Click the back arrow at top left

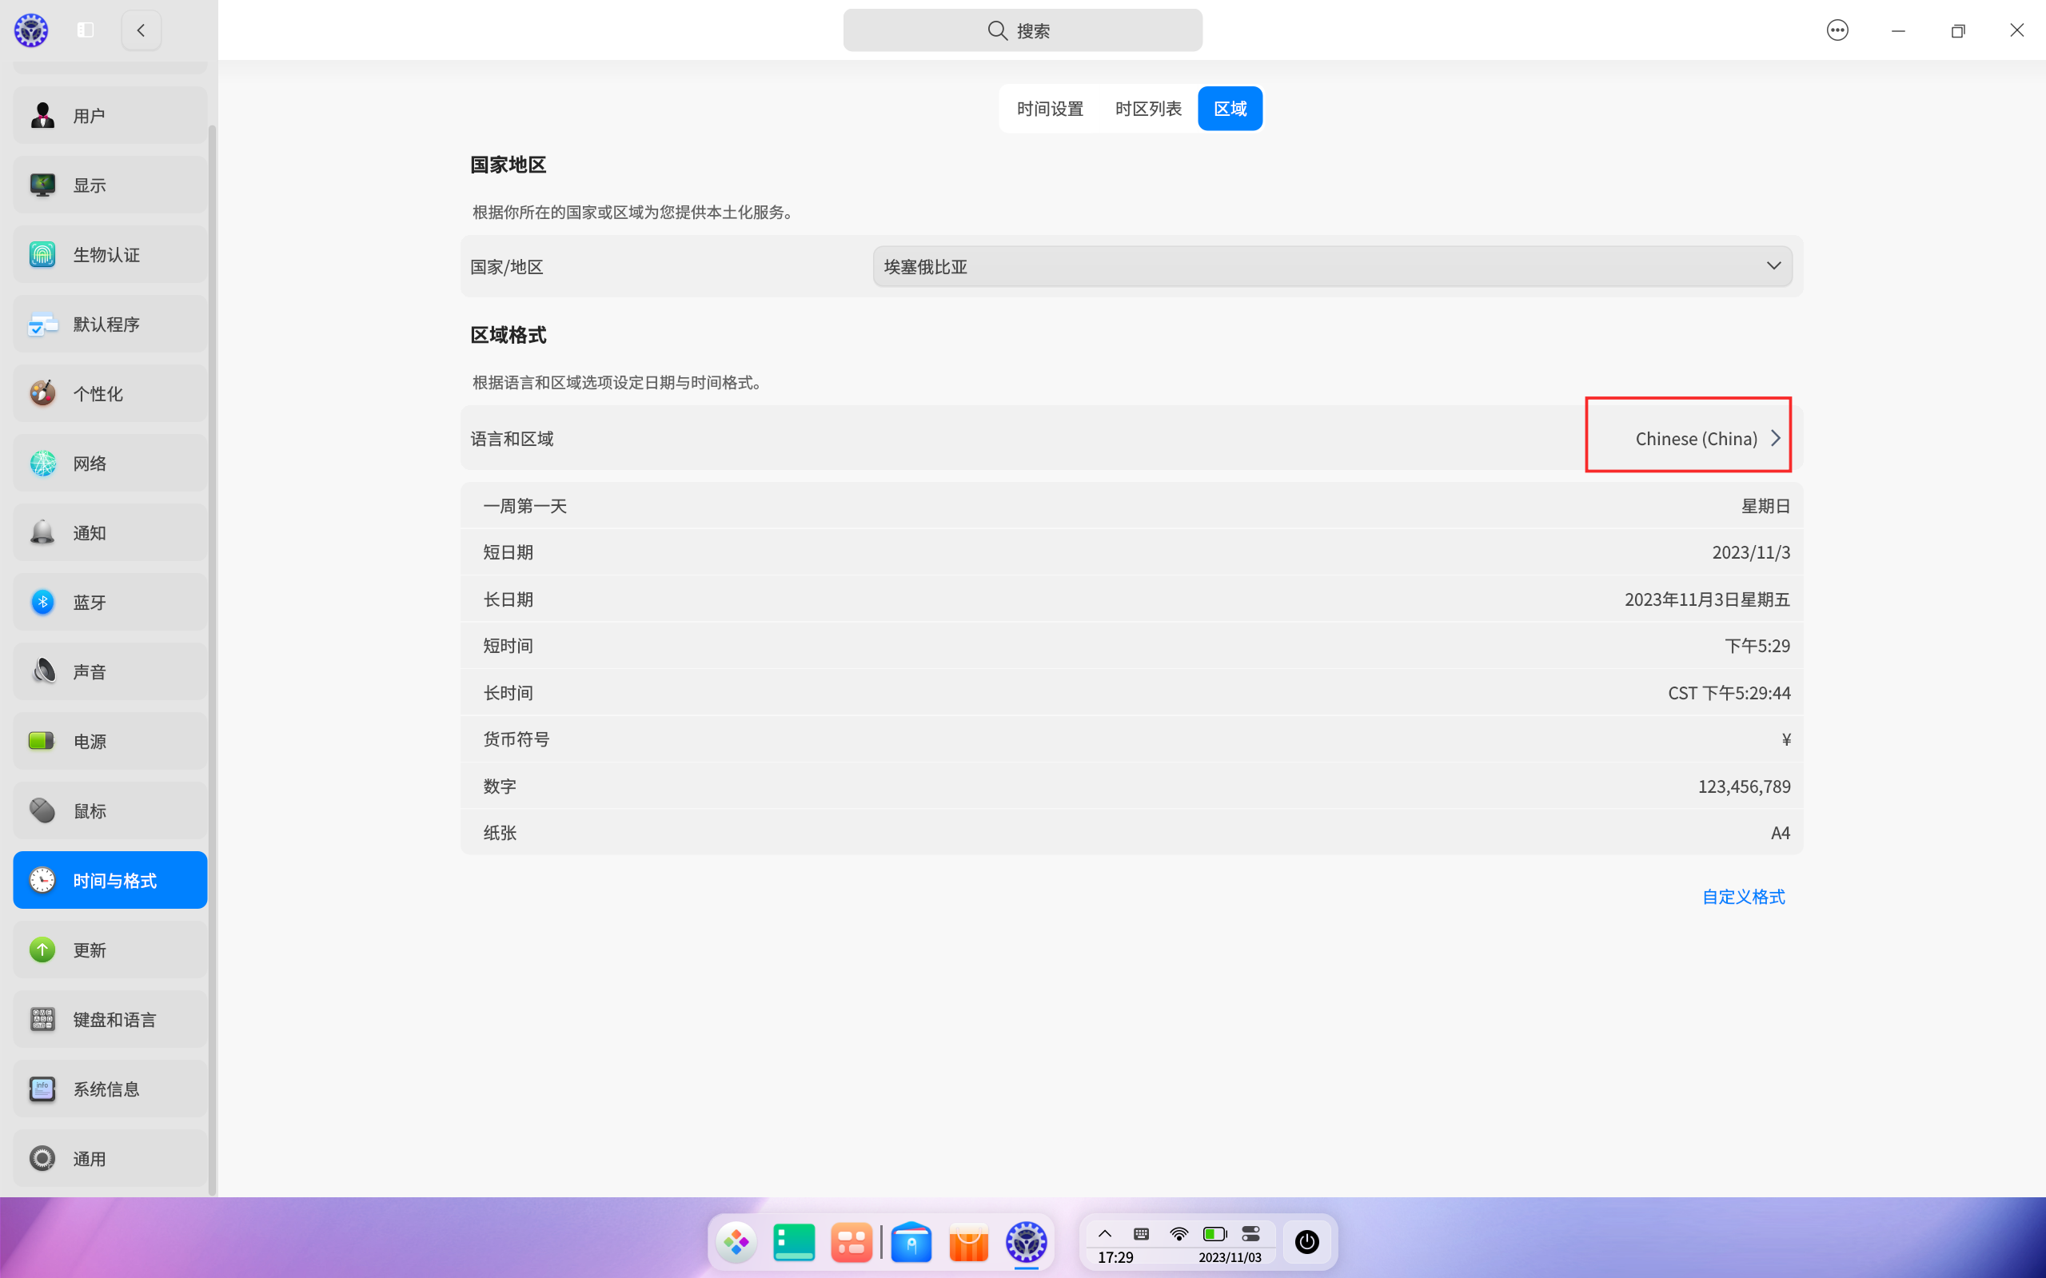click(x=142, y=30)
